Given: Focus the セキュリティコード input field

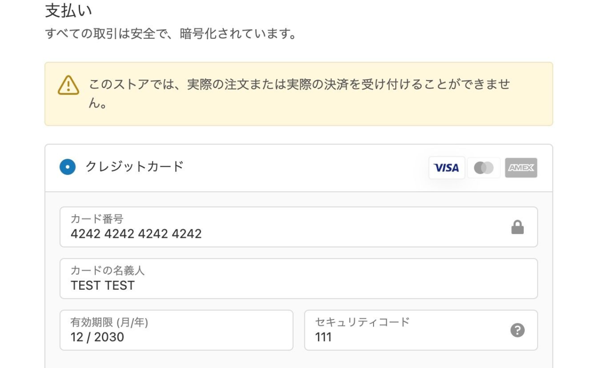Looking at the screenshot, I should pos(421,330).
